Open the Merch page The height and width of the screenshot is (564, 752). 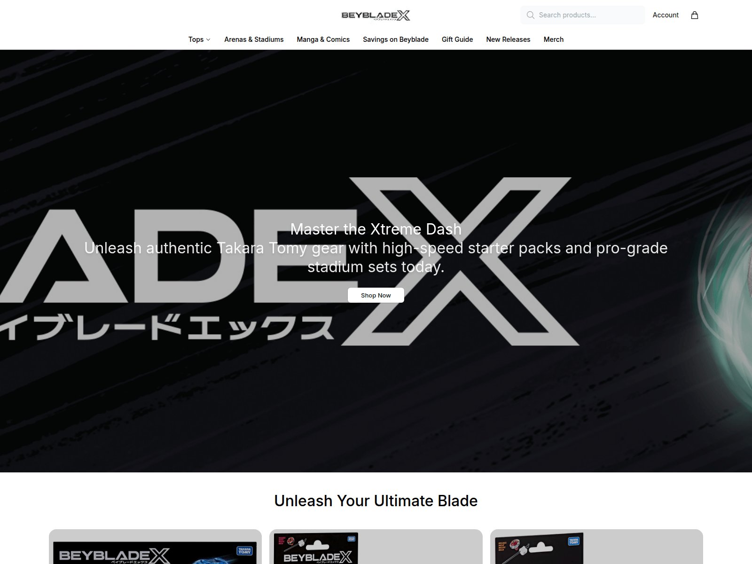point(554,39)
